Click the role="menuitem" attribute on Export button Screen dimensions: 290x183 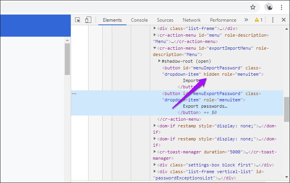[223, 100]
